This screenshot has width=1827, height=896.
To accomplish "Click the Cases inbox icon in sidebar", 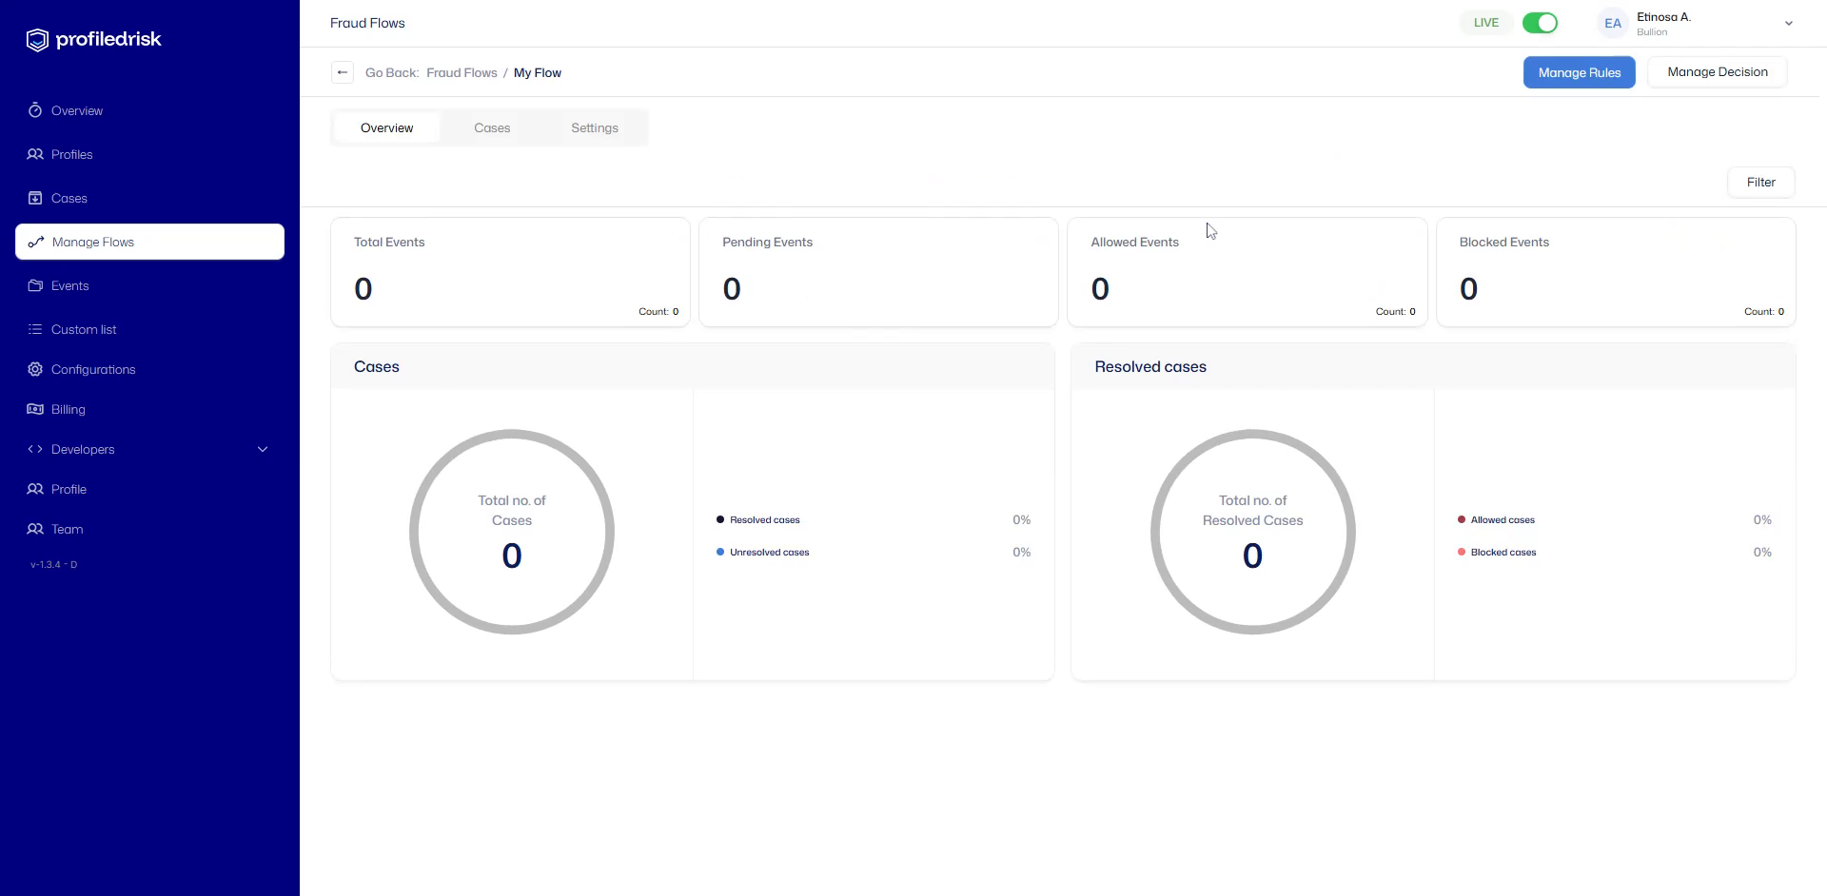I will point(35,198).
